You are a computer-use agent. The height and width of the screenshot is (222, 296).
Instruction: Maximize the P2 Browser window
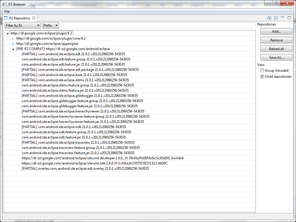coord(276,3)
